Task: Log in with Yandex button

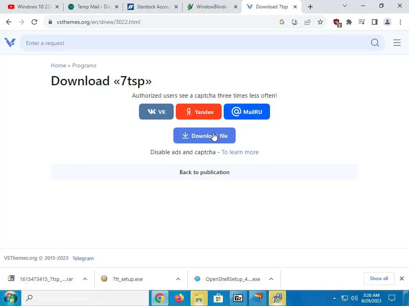Action: click(x=199, y=112)
